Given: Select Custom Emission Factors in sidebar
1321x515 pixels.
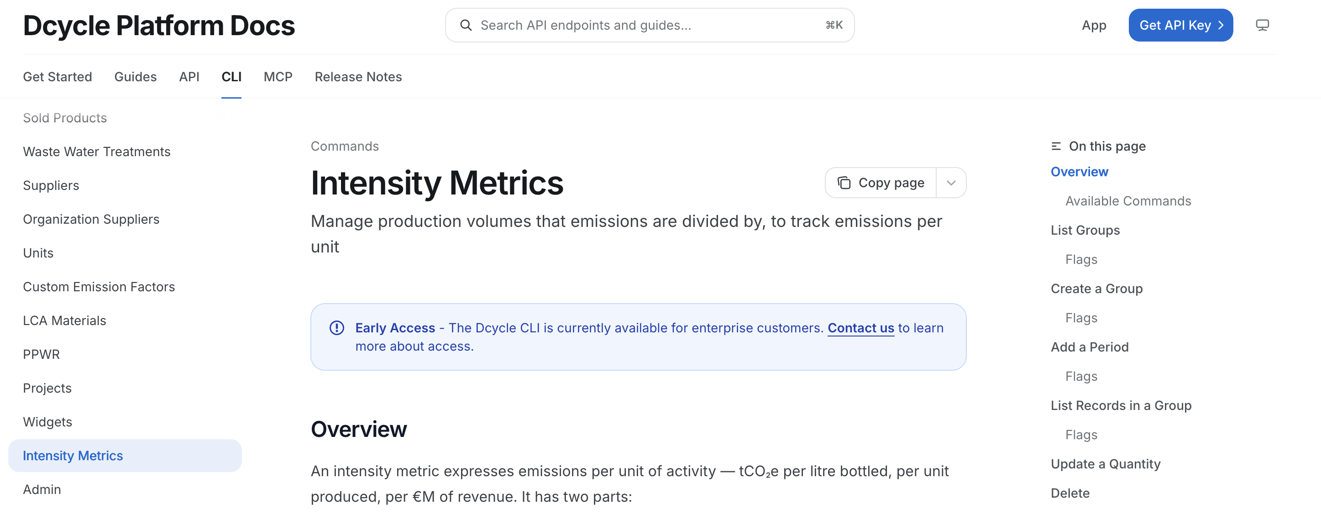Looking at the screenshot, I should (x=99, y=287).
